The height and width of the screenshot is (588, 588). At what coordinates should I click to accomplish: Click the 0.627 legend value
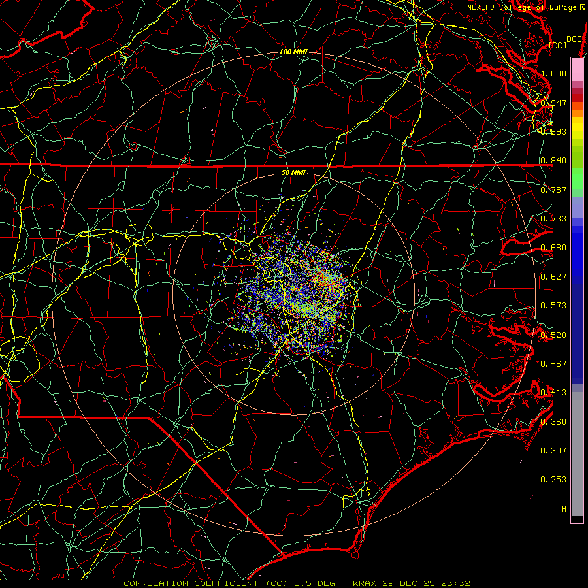click(553, 277)
